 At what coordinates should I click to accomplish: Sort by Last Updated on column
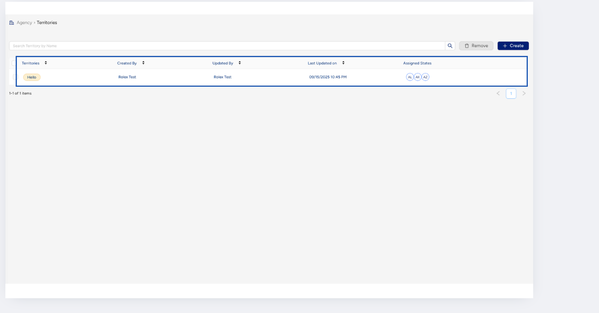[343, 63]
